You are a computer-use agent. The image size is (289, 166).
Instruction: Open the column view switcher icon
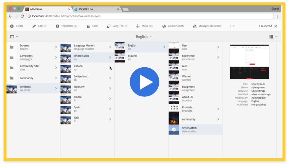(x=271, y=37)
